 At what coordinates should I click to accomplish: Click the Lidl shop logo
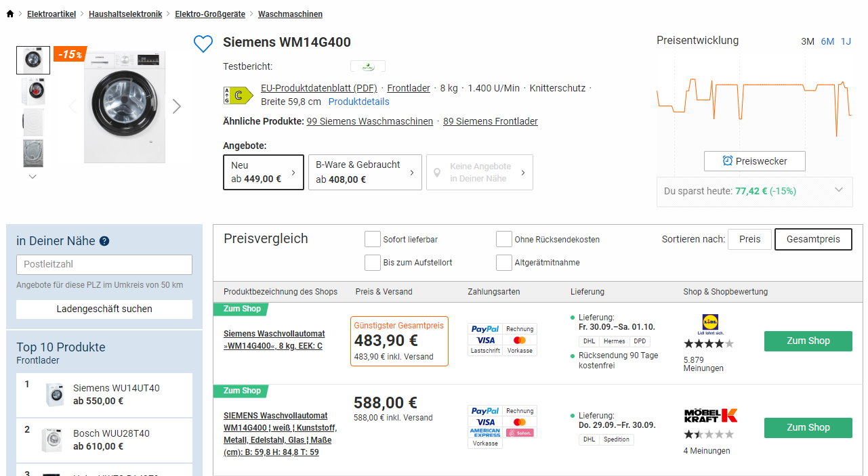pyautogui.click(x=709, y=322)
